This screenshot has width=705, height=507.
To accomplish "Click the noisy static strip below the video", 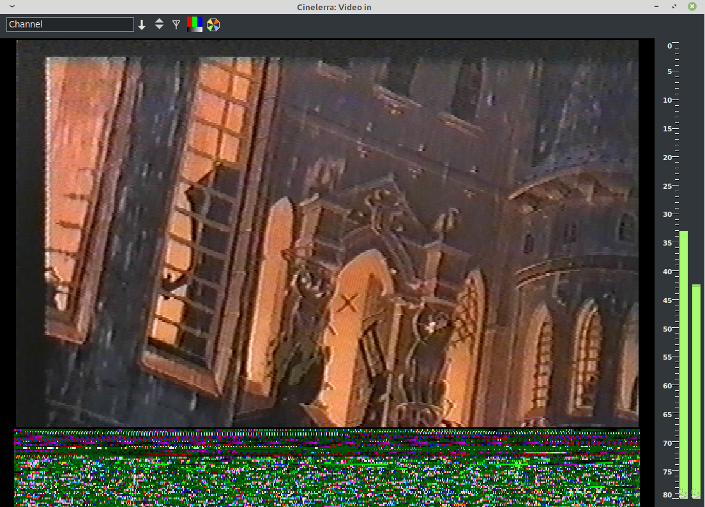I will (x=327, y=467).
